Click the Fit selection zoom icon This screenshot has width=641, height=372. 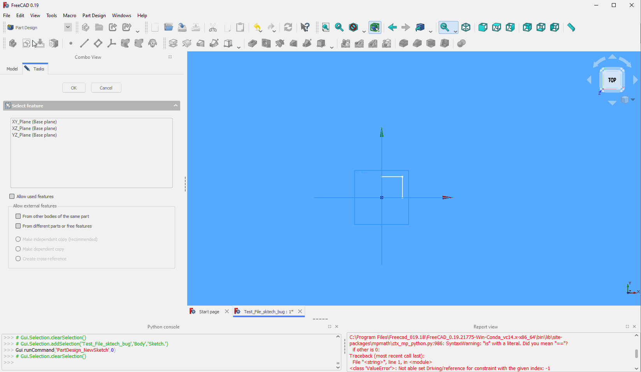(339, 27)
